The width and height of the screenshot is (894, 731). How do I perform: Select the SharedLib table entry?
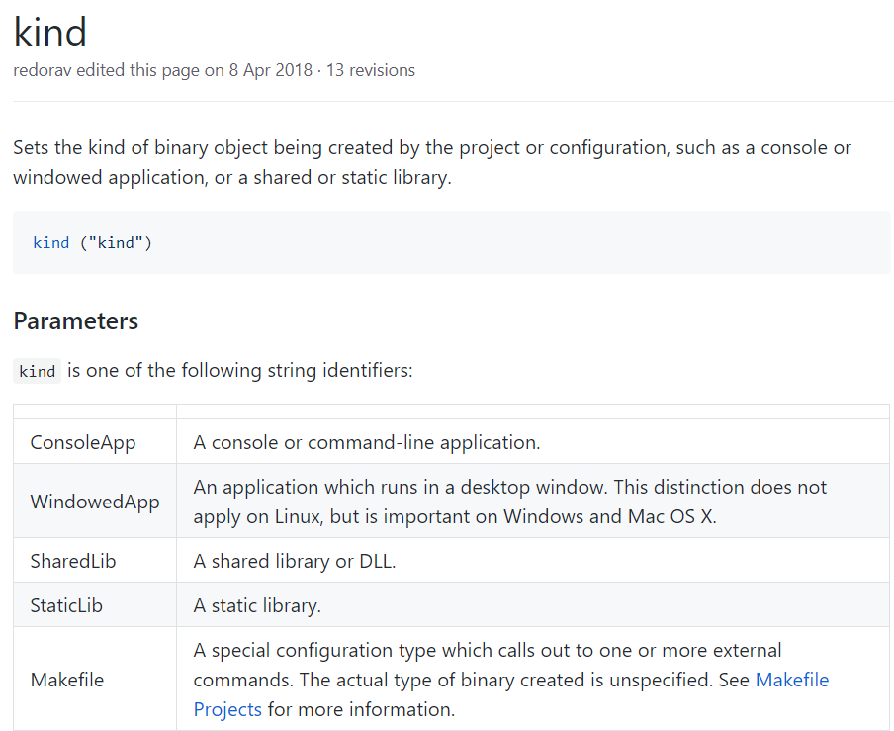pos(72,561)
